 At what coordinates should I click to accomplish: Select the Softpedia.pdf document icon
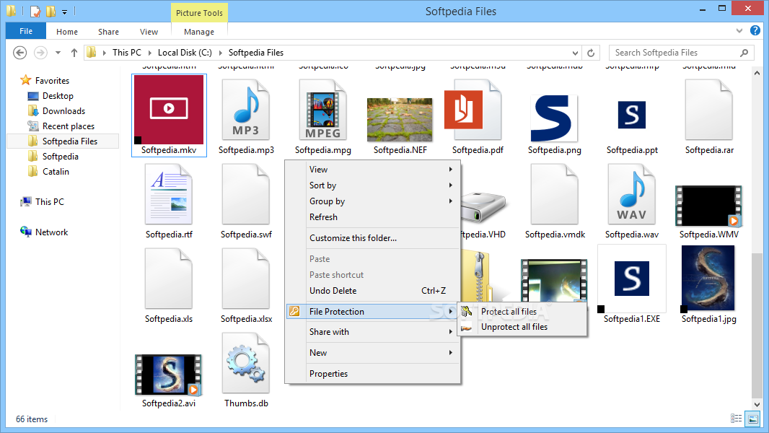(473, 110)
